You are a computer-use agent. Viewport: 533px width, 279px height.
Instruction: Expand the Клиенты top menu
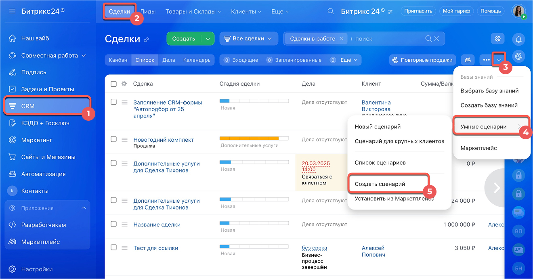[x=246, y=12]
